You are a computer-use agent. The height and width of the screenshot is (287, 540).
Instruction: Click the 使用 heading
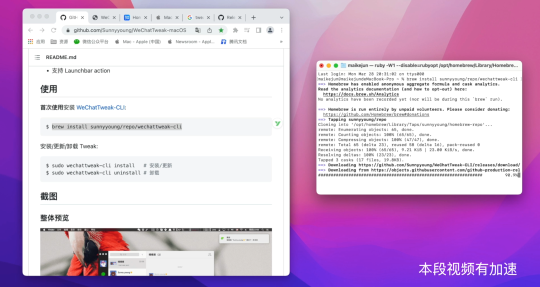click(x=48, y=89)
